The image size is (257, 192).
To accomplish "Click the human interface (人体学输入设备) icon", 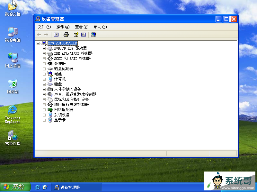I will click(x=50, y=89).
